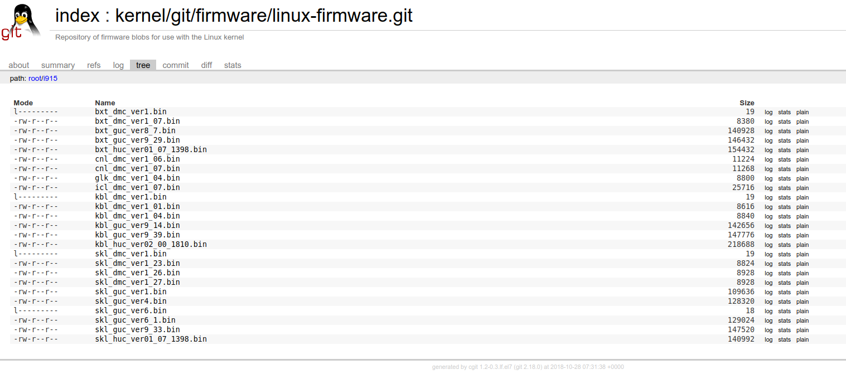Switch to the summary tab
This screenshot has width=846, height=379.
pyautogui.click(x=58, y=65)
